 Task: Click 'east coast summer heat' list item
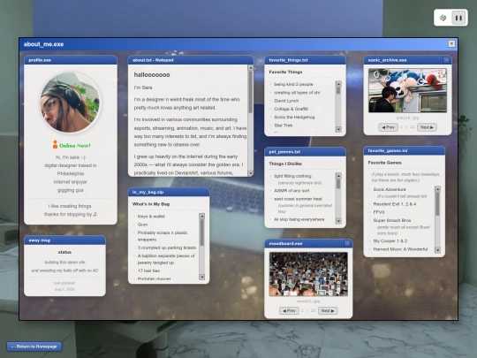point(298,199)
